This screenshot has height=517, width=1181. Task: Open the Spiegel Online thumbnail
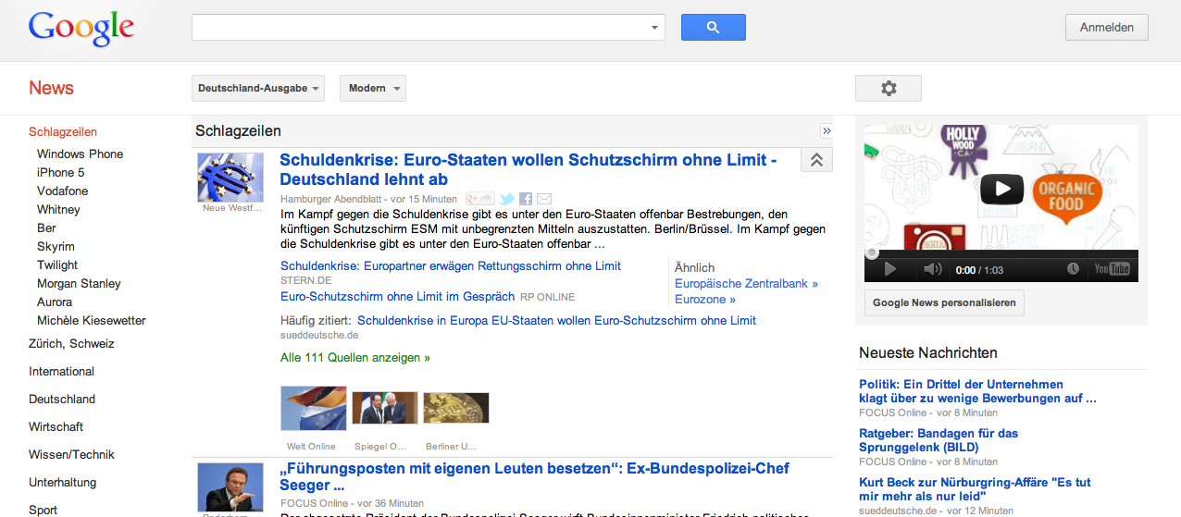(x=385, y=408)
